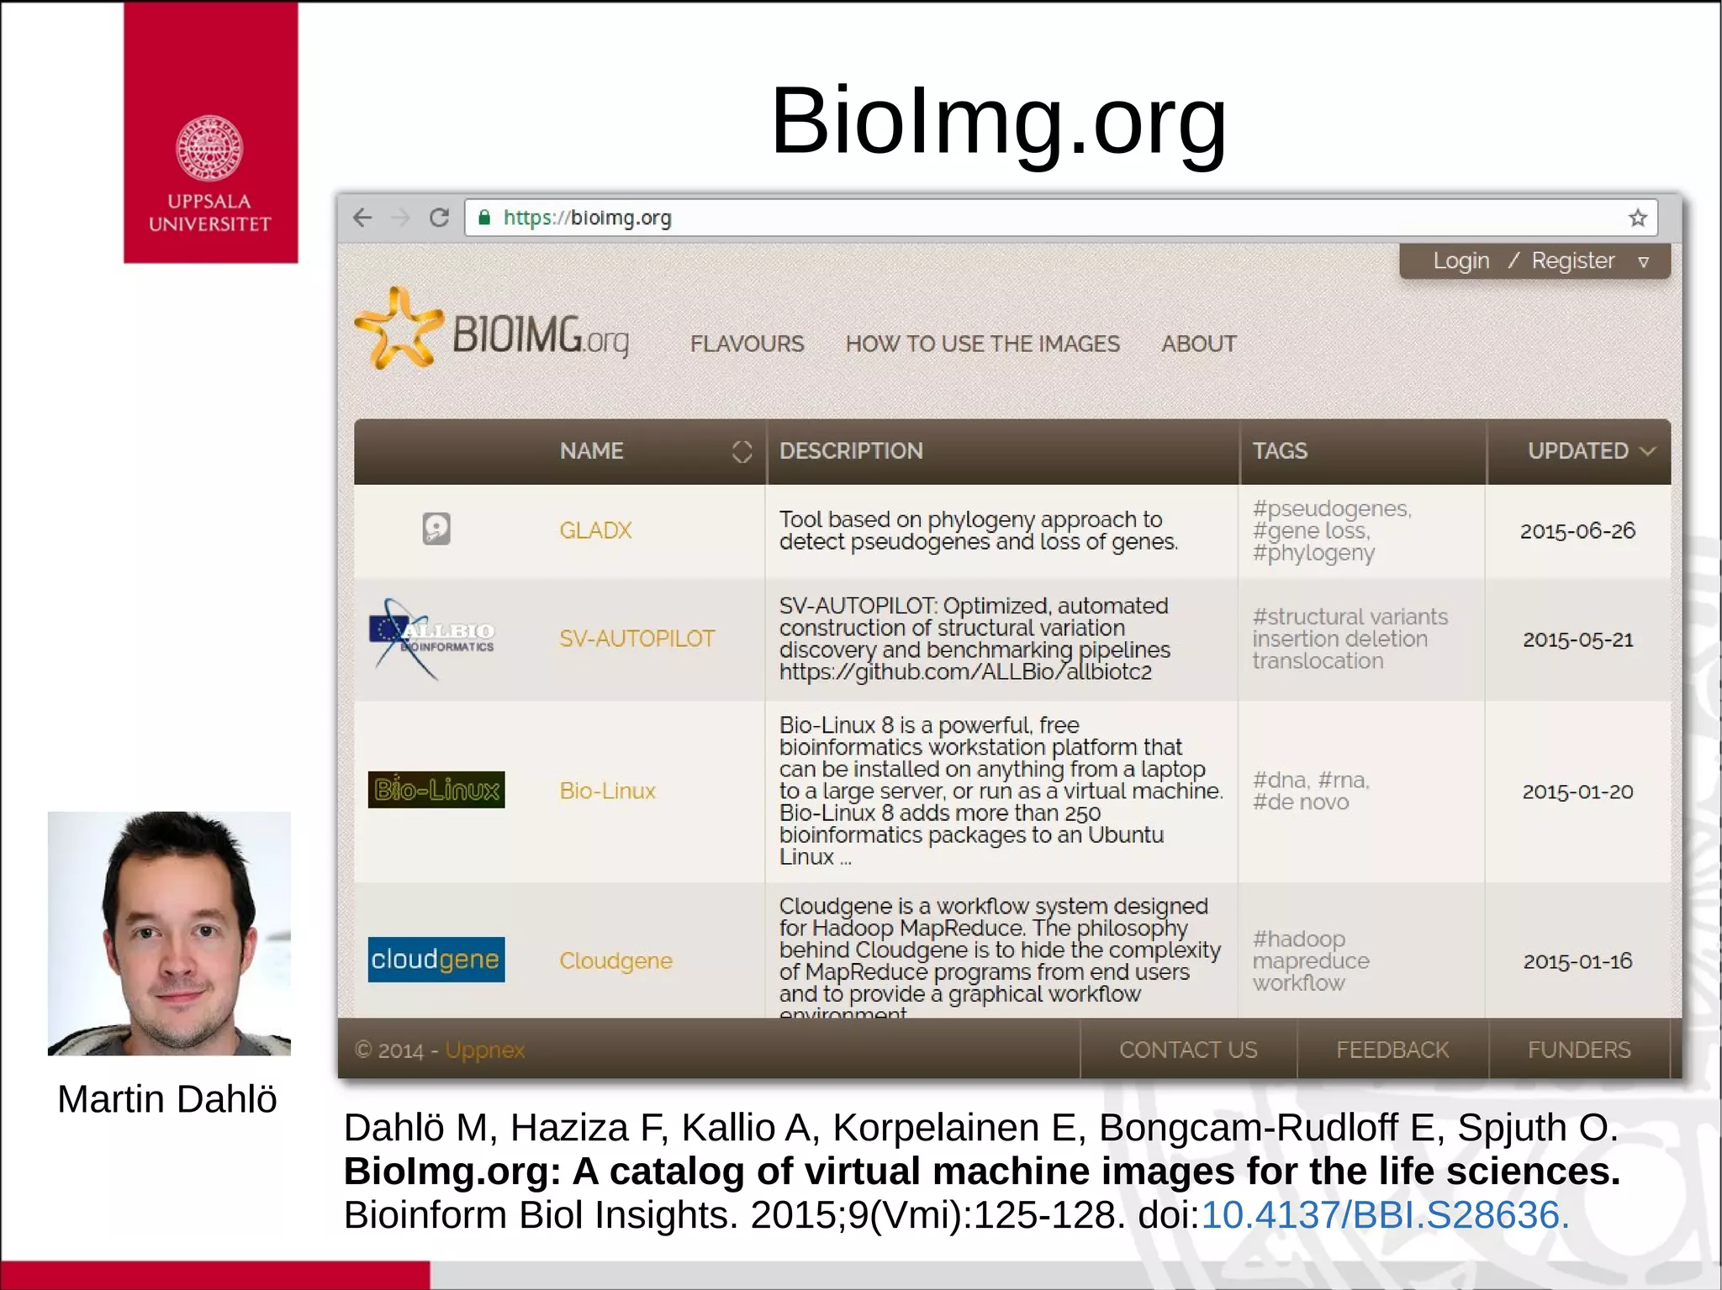The width and height of the screenshot is (1722, 1290).
Task: Click the #hadoop mapreduce workflow tags
Action: click(x=1311, y=961)
